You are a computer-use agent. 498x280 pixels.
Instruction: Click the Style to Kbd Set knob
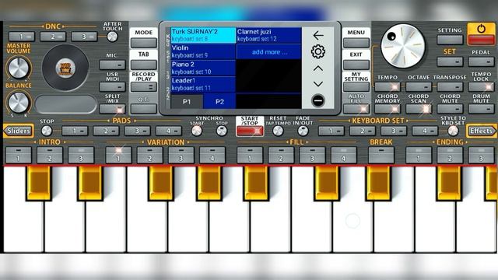point(453,131)
